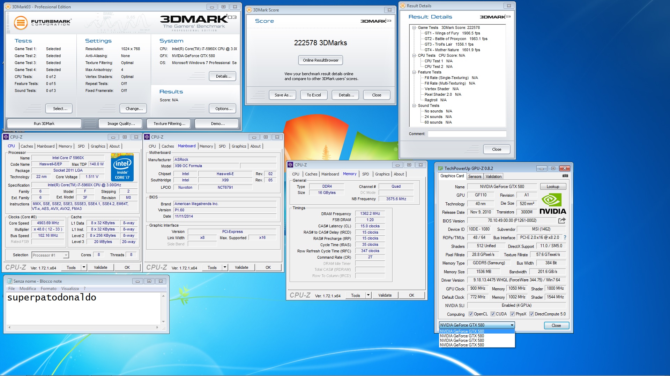This screenshot has height=376, width=670.
Task: Click the Futuremark logo in 3DMark03
Action: coord(43,23)
